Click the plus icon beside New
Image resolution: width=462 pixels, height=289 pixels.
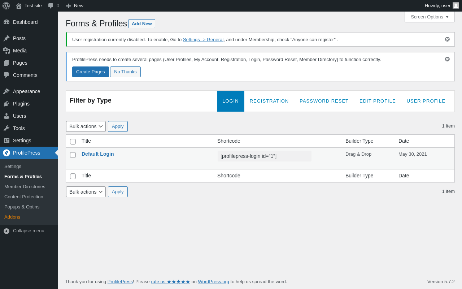click(x=68, y=6)
